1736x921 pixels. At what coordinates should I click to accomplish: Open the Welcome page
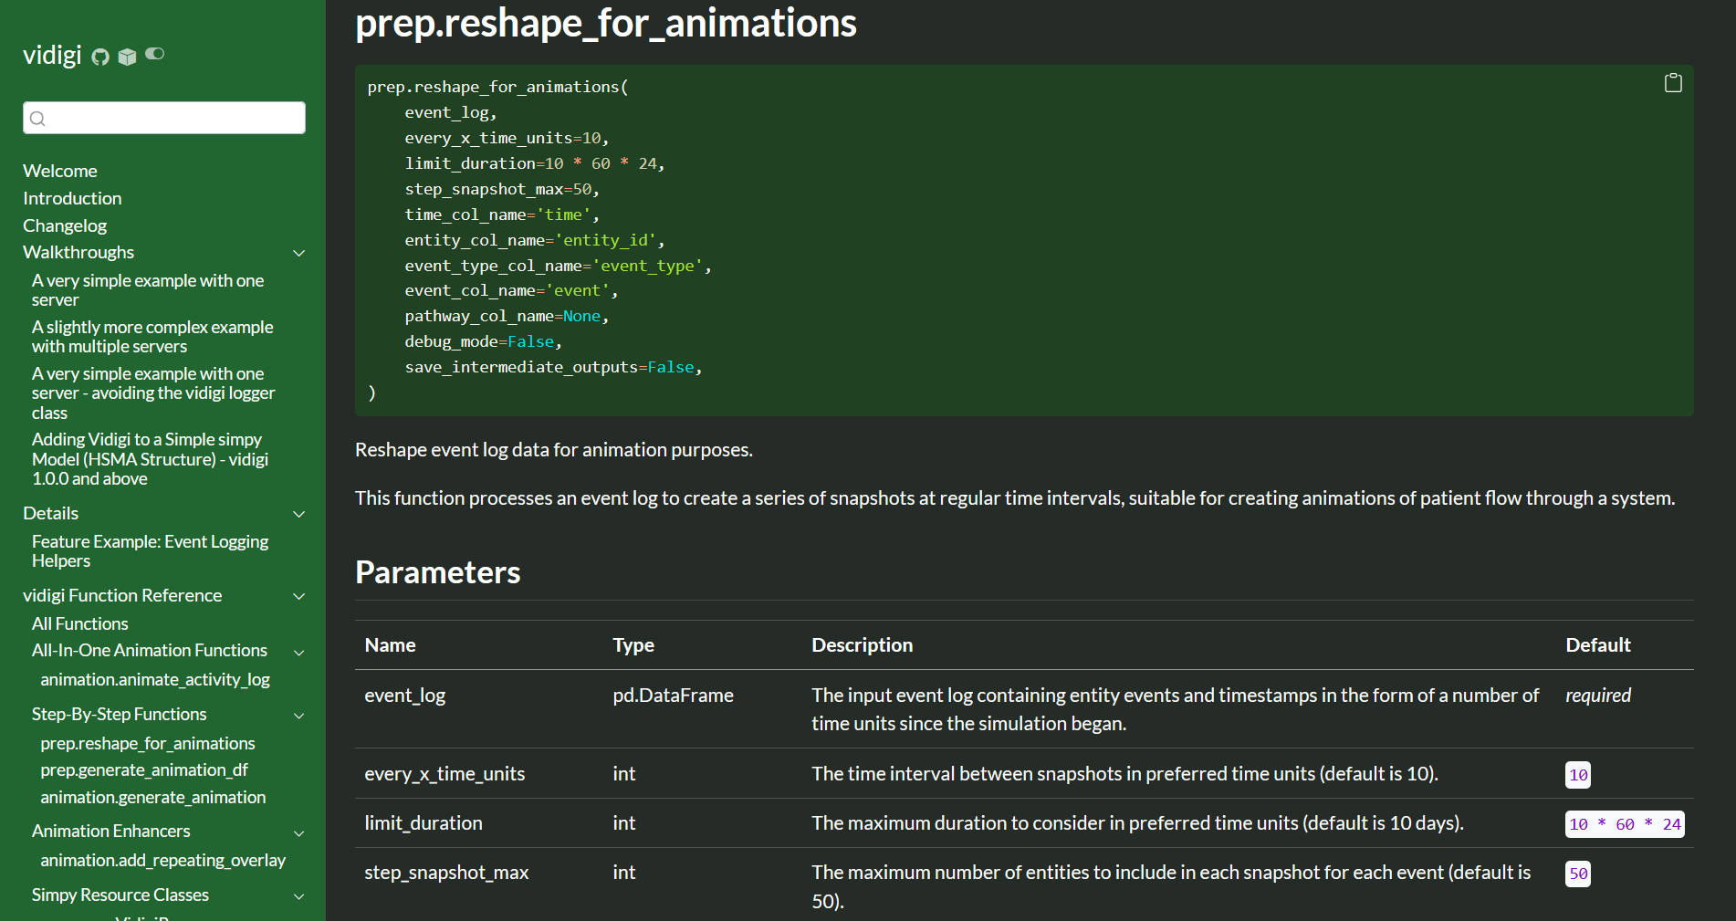[60, 171]
